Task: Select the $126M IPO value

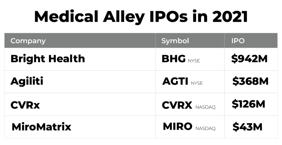Action: (x=248, y=104)
